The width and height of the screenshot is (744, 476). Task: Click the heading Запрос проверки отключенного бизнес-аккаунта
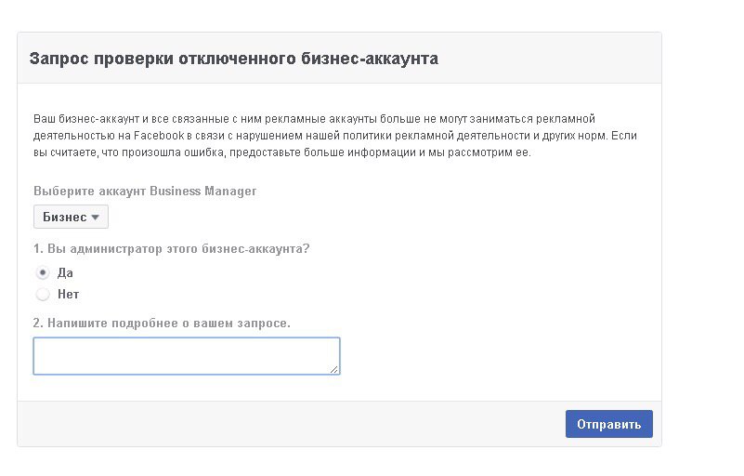coord(234,59)
